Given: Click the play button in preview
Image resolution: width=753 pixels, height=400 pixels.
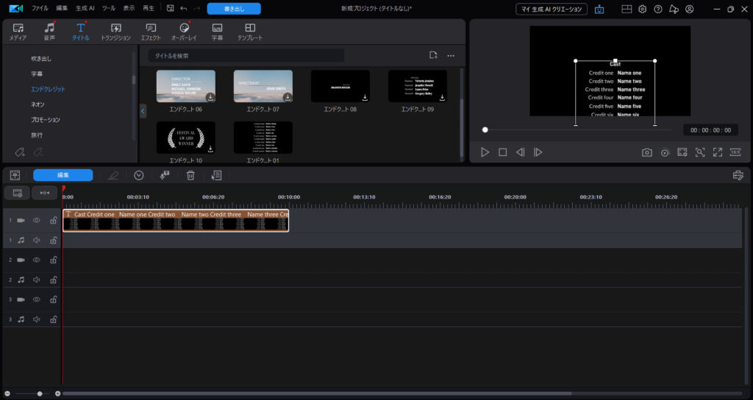Looking at the screenshot, I should 485,152.
